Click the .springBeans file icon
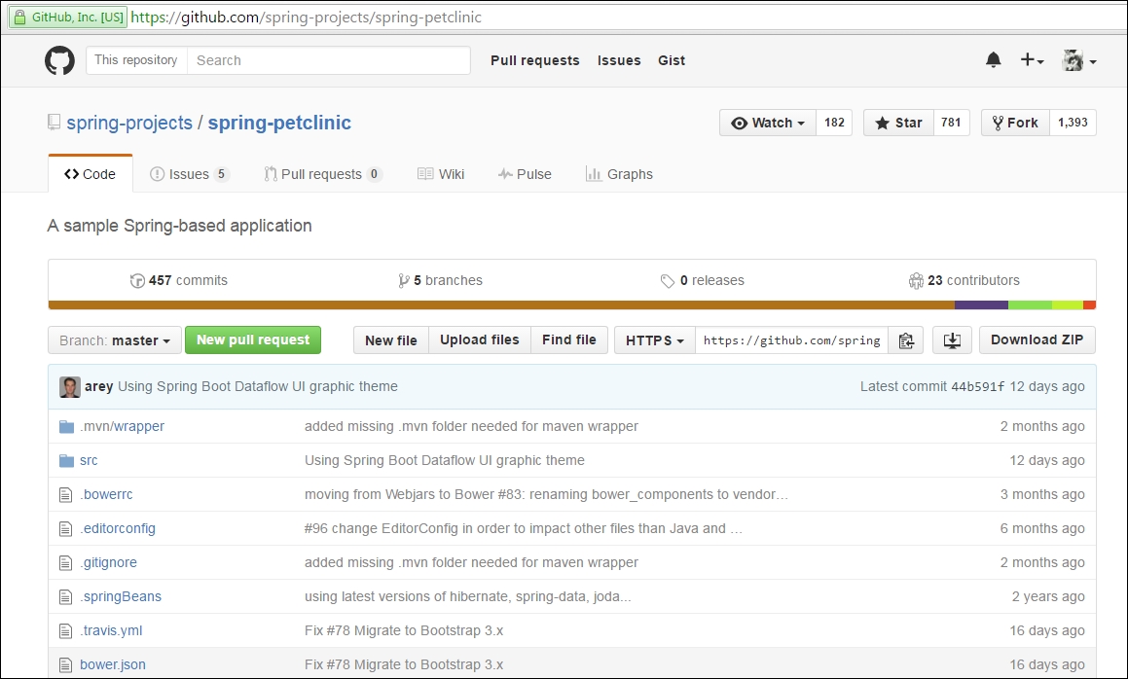The height and width of the screenshot is (679, 1128). pos(65,597)
